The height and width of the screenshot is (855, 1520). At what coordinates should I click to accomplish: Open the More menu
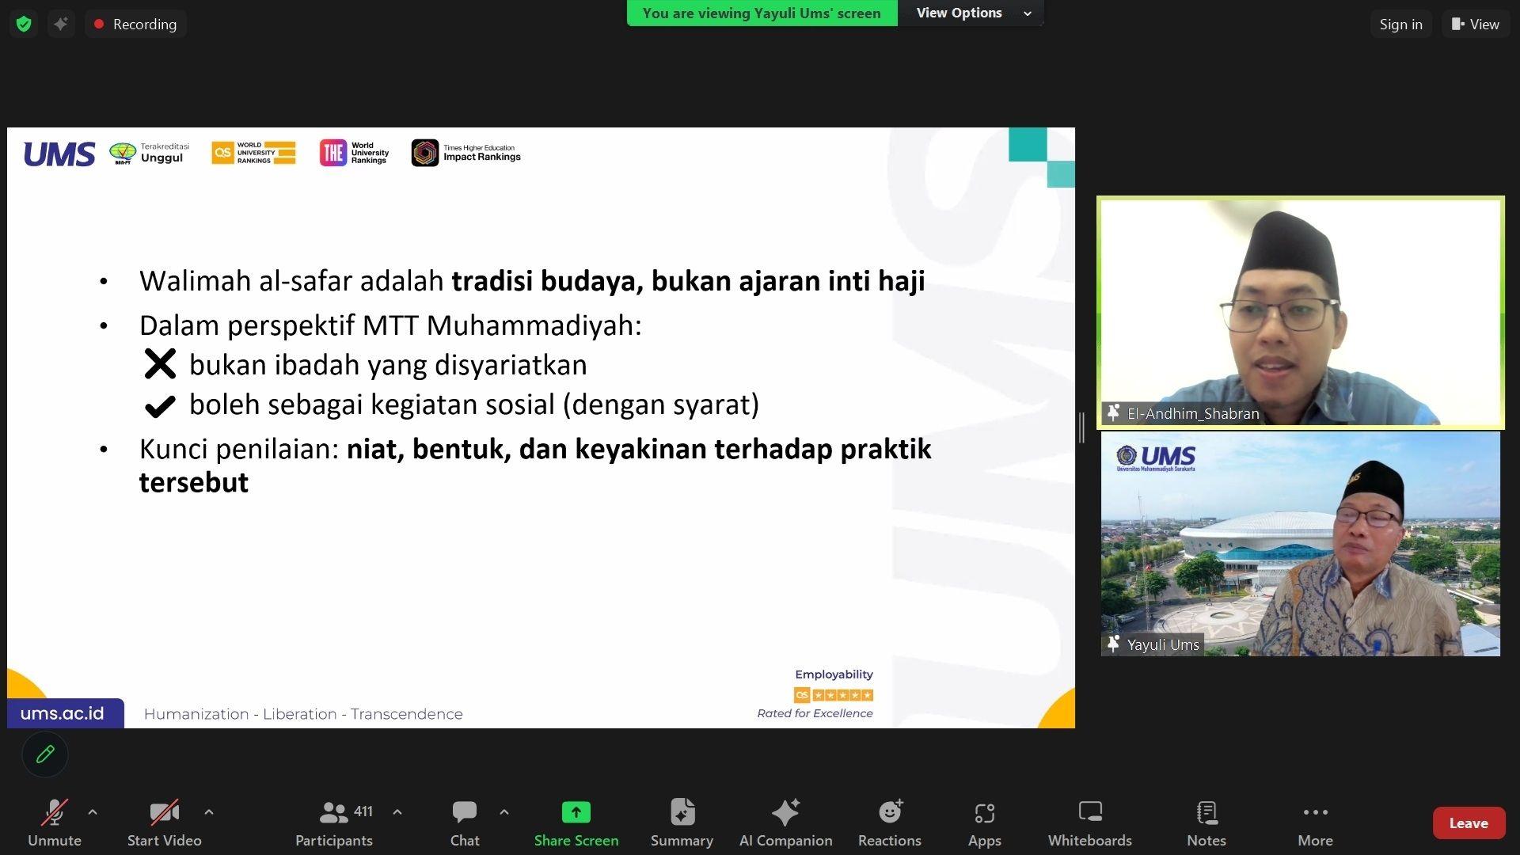click(1315, 823)
